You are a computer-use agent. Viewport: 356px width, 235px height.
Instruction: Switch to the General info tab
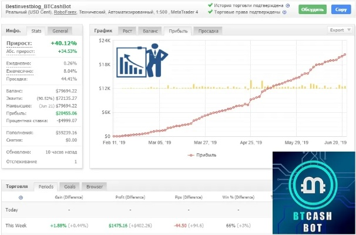(60, 31)
